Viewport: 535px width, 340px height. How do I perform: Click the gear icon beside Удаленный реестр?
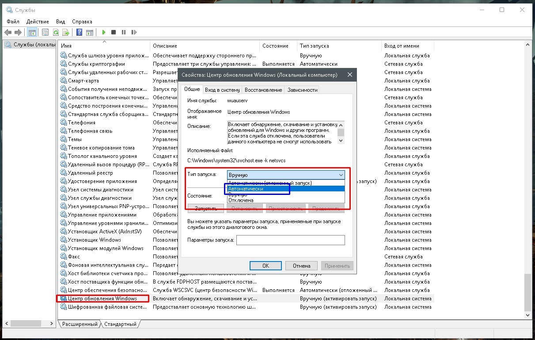64,173
